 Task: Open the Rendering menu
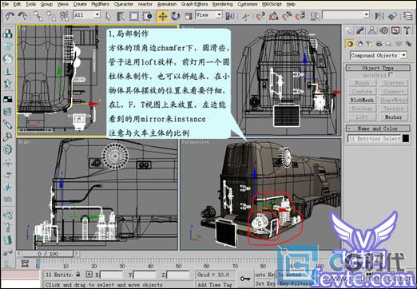[223, 4]
